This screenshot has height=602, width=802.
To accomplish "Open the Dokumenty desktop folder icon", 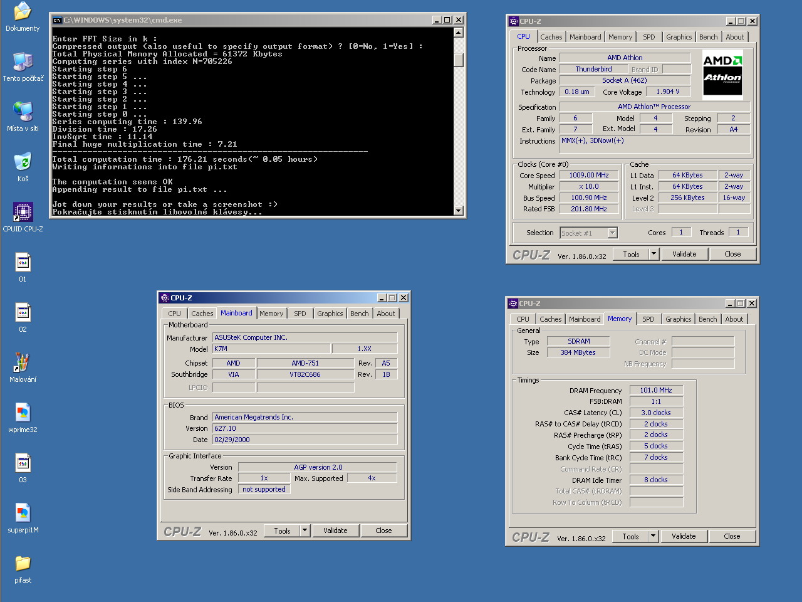I will (23, 16).
